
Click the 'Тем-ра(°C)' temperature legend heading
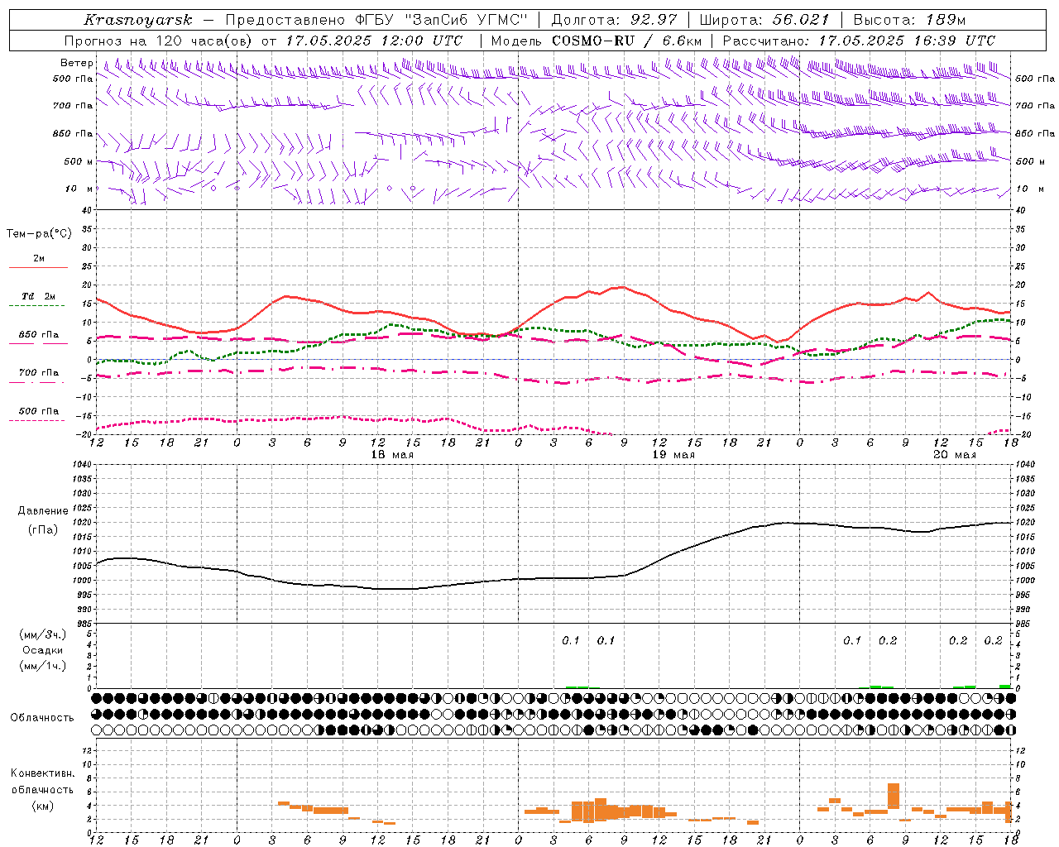point(39,234)
